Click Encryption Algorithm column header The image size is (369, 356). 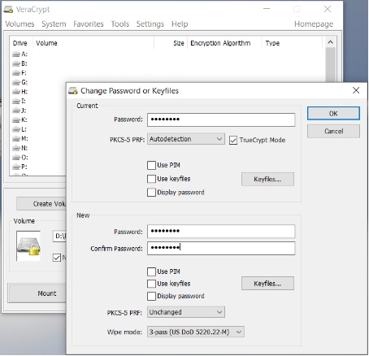224,43
